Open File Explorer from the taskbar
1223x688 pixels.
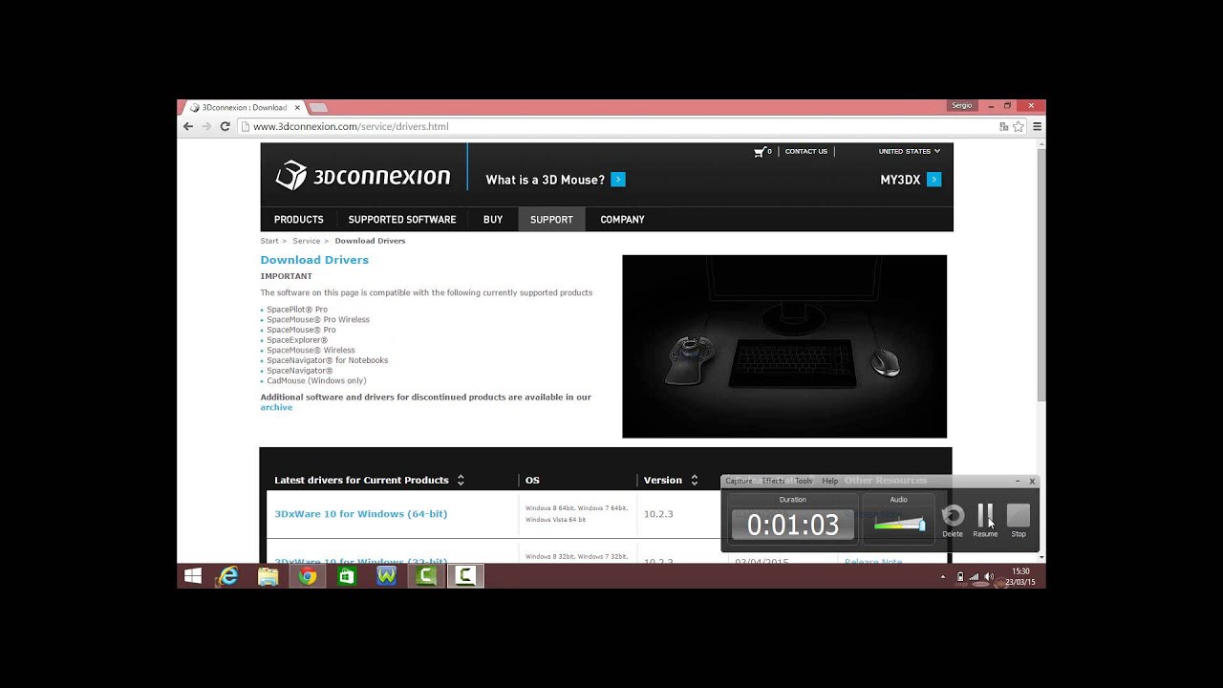pyautogui.click(x=268, y=576)
